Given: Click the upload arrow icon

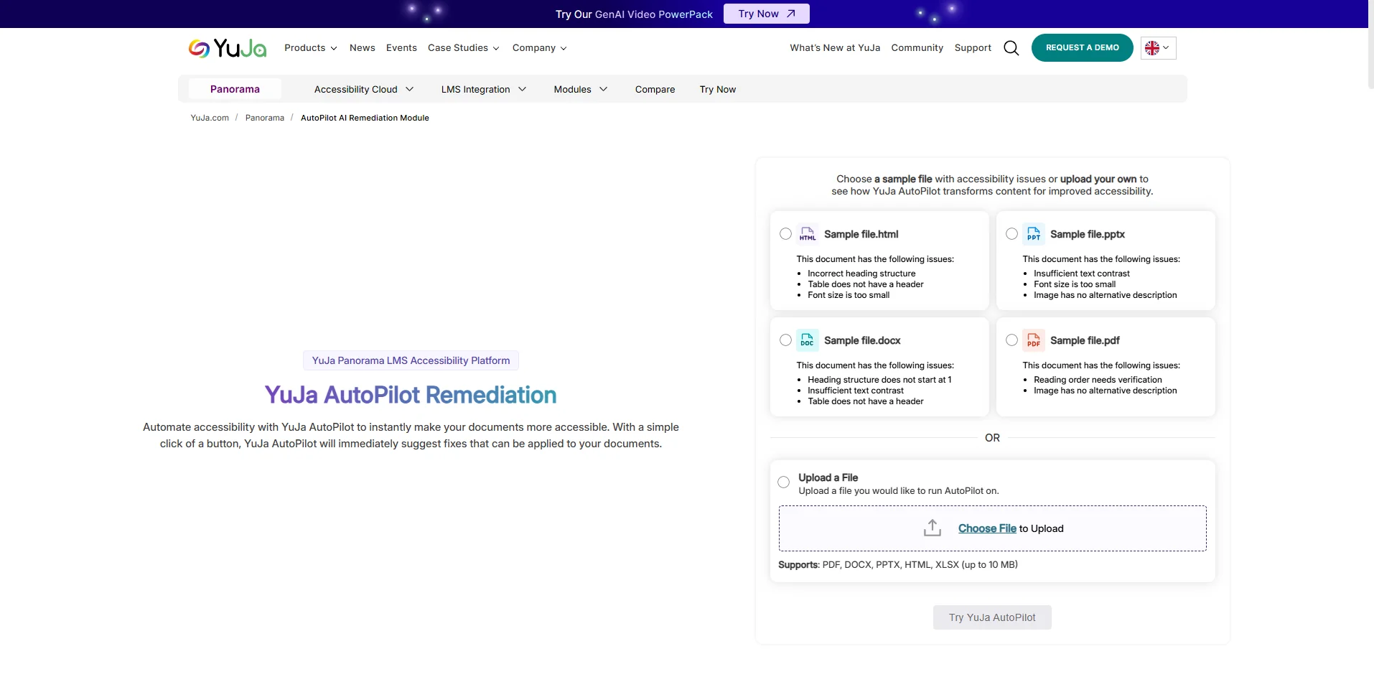Looking at the screenshot, I should click(x=932, y=528).
